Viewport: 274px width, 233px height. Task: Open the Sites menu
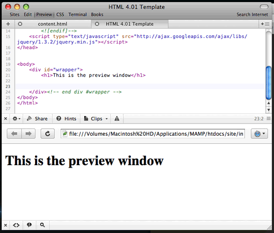coord(15,15)
